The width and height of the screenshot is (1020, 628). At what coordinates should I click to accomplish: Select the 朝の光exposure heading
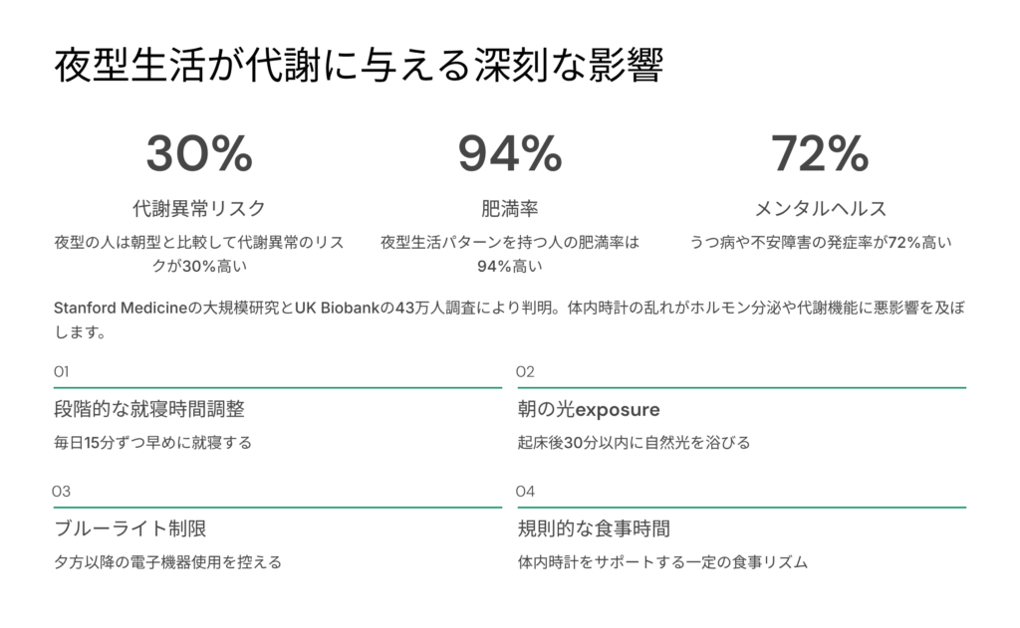[x=589, y=409]
